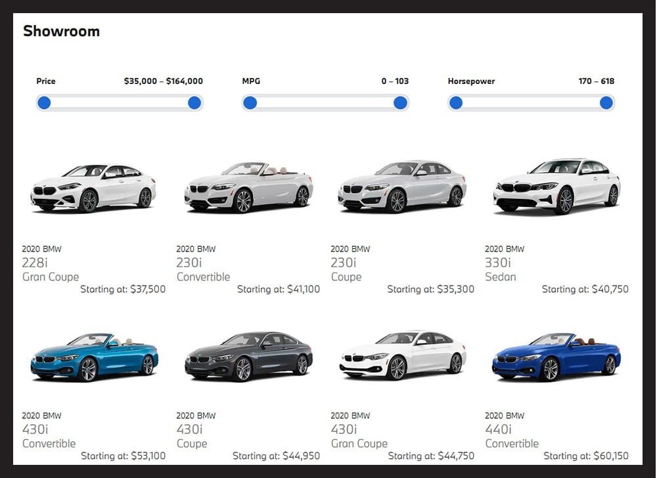Click the Starting at: $37,500 price
Screen dimensions: 657x478
click(123, 289)
